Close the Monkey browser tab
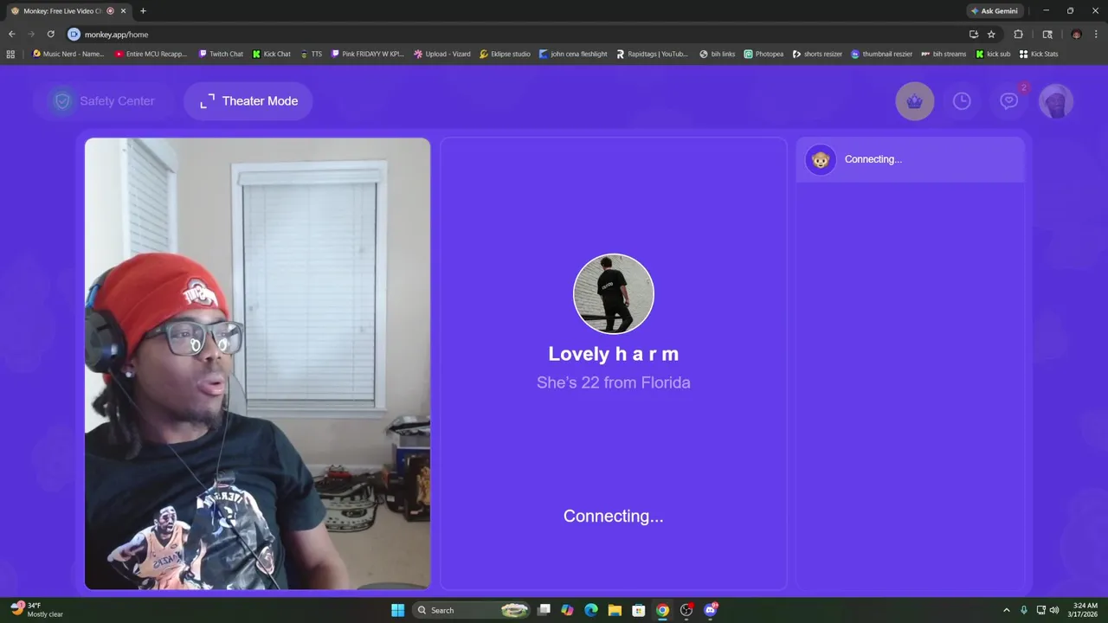1108x623 pixels. (x=123, y=11)
